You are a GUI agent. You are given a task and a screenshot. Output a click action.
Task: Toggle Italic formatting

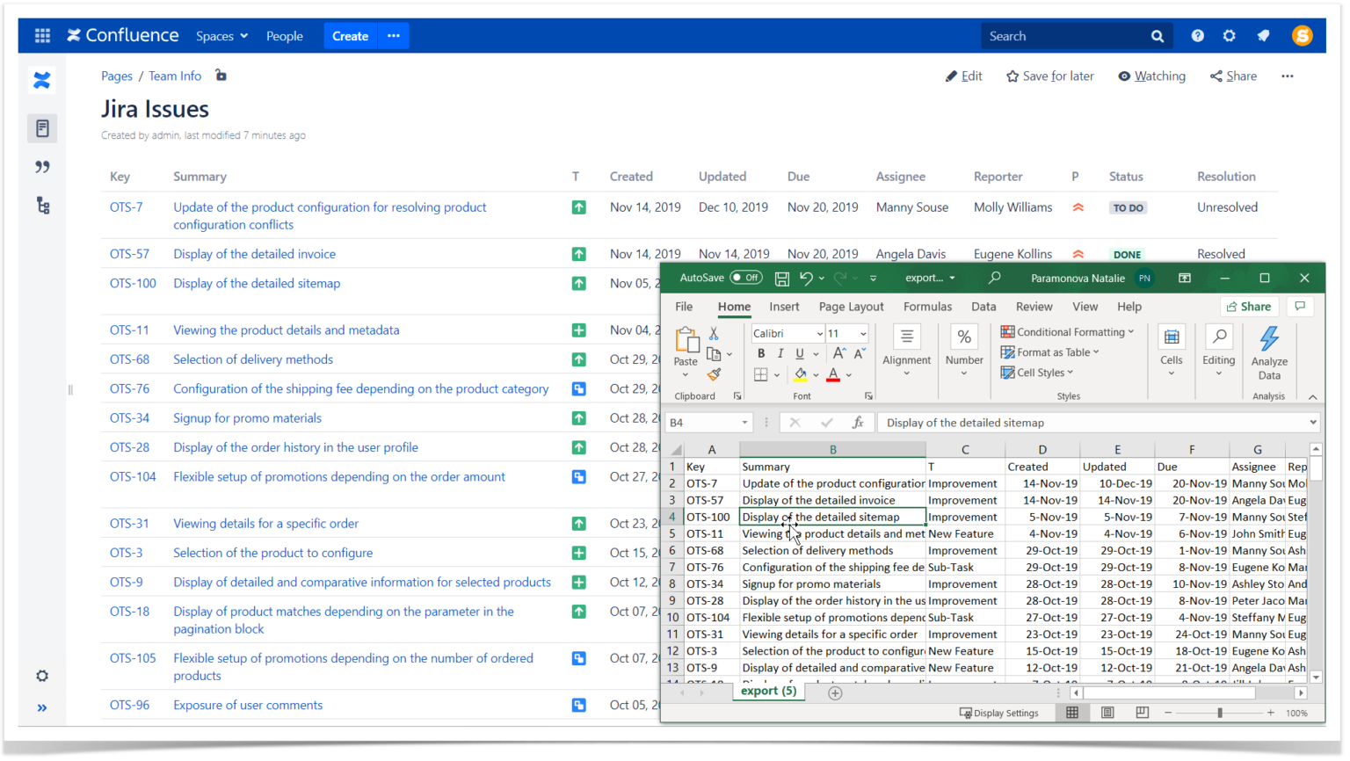tap(780, 352)
